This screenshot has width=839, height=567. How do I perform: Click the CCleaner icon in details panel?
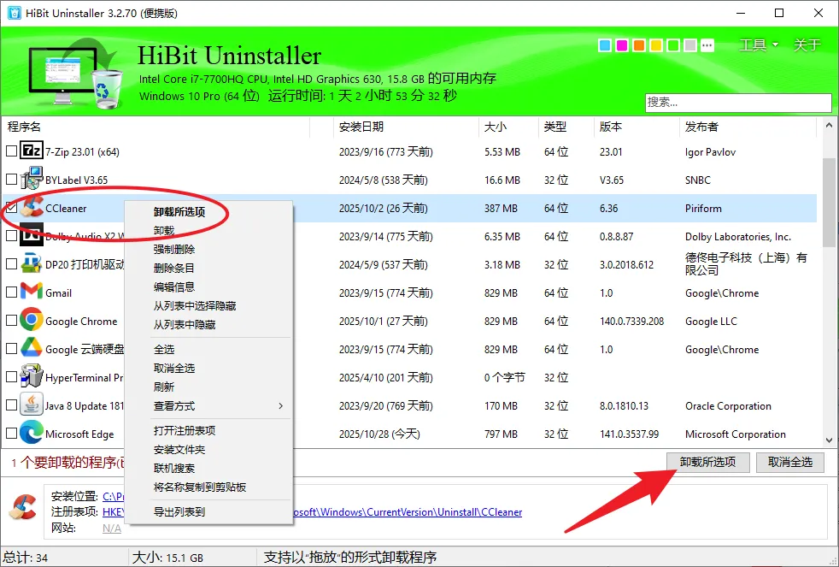click(x=22, y=508)
